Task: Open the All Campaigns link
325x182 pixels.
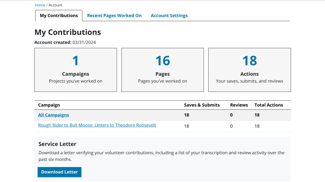Action: pyautogui.click(x=54, y=115)
